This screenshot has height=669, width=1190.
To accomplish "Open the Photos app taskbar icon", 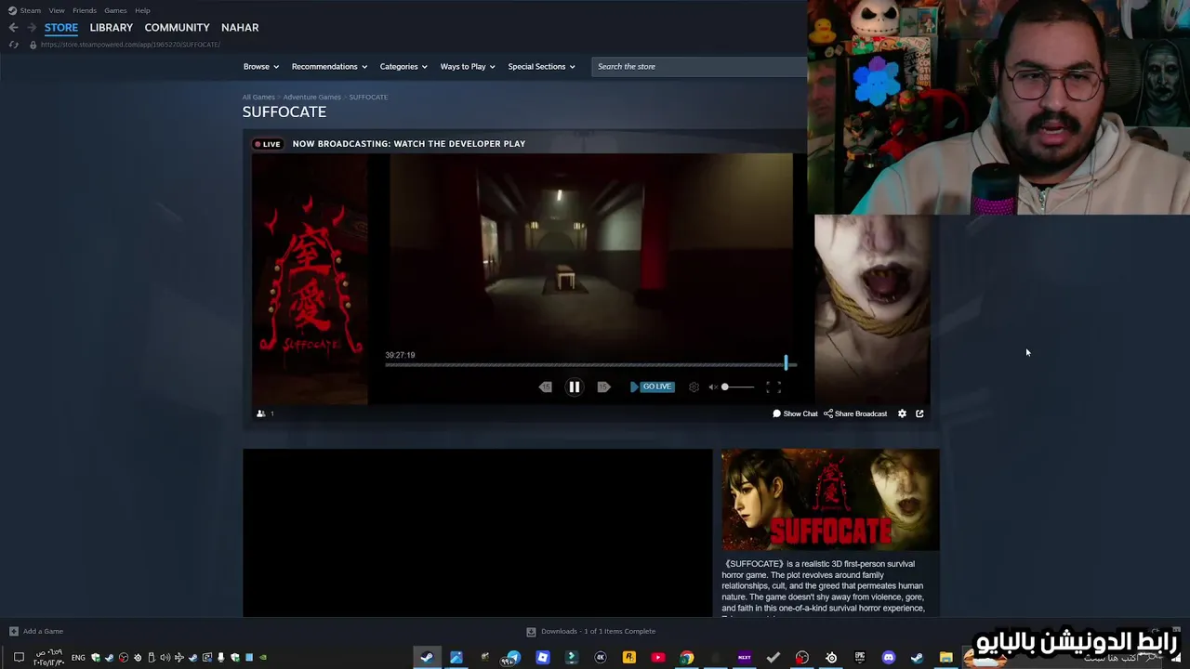I will click(x=456, y=657).
